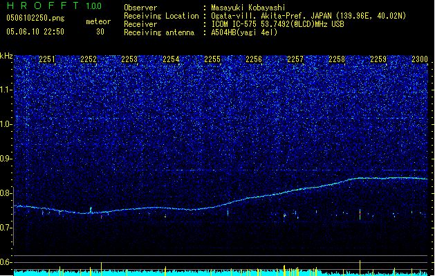Click the meteor label
This screenshot has width=435, height=276.
(98, 21)
